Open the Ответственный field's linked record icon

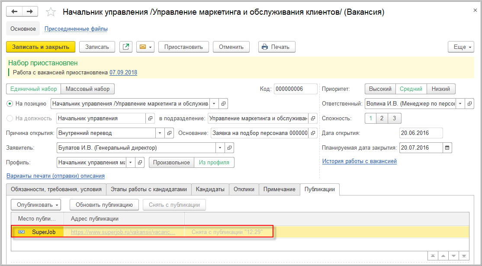[470, 104]
